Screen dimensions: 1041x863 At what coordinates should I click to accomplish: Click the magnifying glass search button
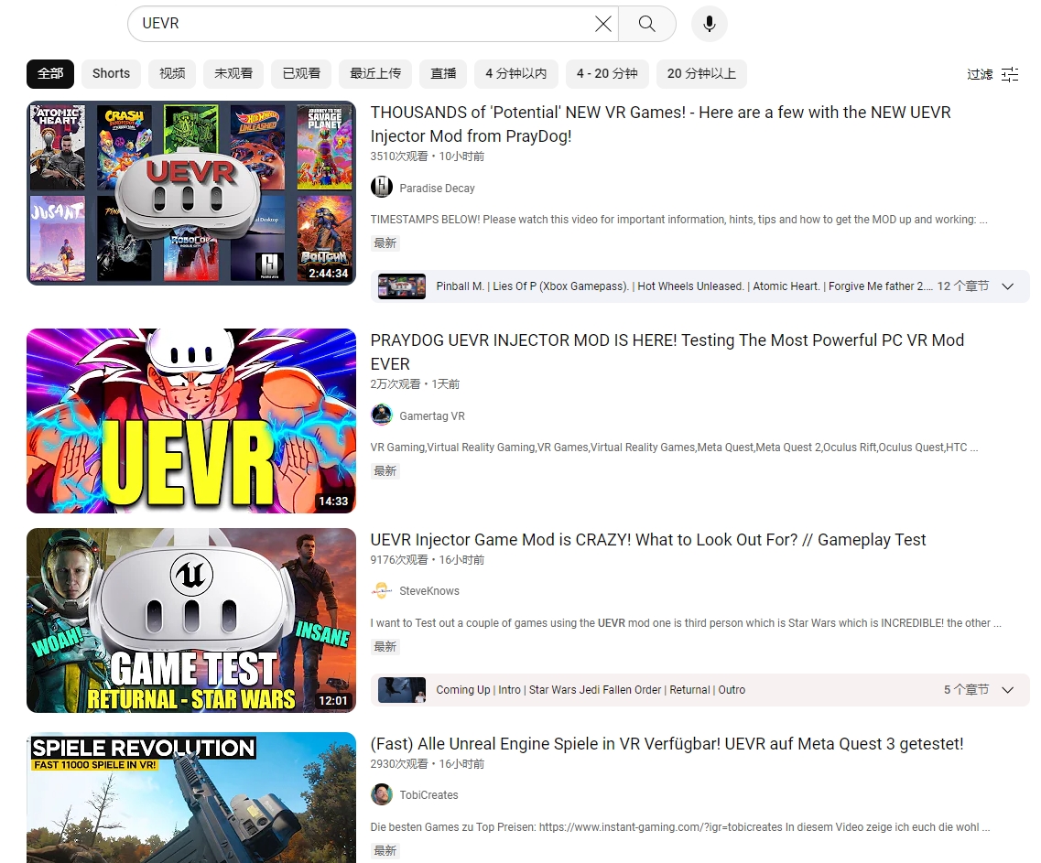[x=646, y=24]
